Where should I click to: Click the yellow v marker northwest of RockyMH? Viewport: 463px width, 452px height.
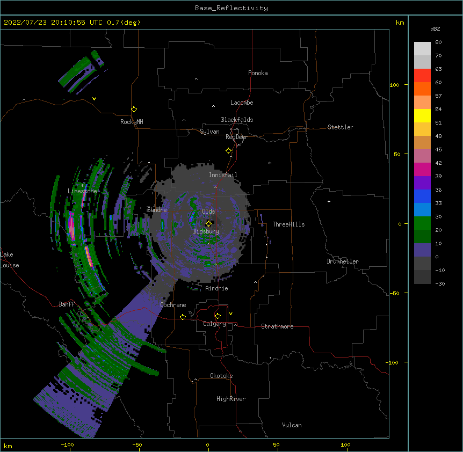(94, 99)
